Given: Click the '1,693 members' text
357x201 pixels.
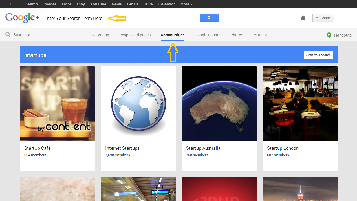Looking at the screenshot, I should [118, 155].
